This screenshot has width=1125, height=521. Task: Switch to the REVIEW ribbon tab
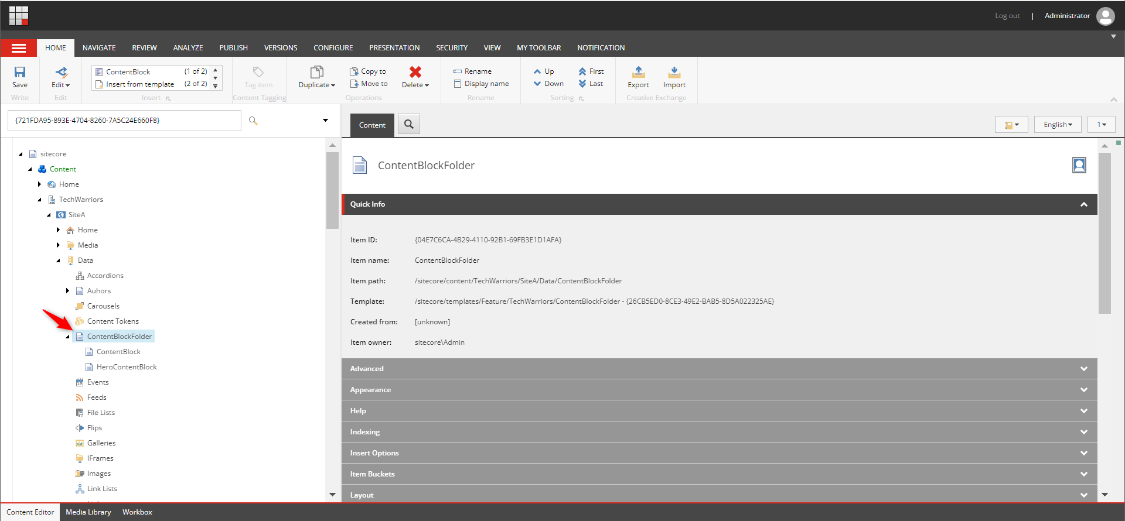[x=144, y=48]
